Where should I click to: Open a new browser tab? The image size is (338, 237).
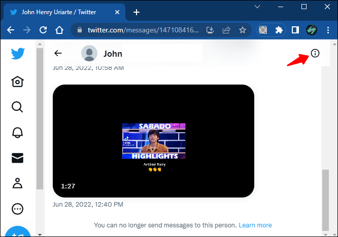pyautogui.click(x=136, y=12)
